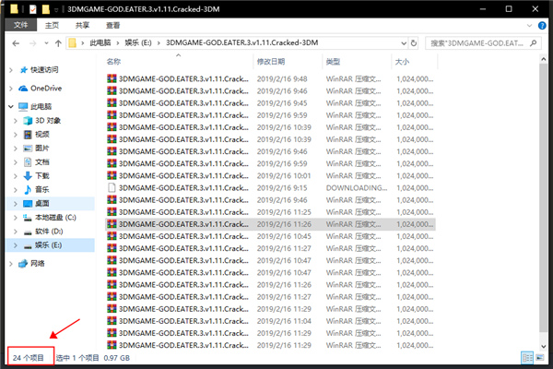
Task: Expand the ribbon with the chevron
Action: 529,26
